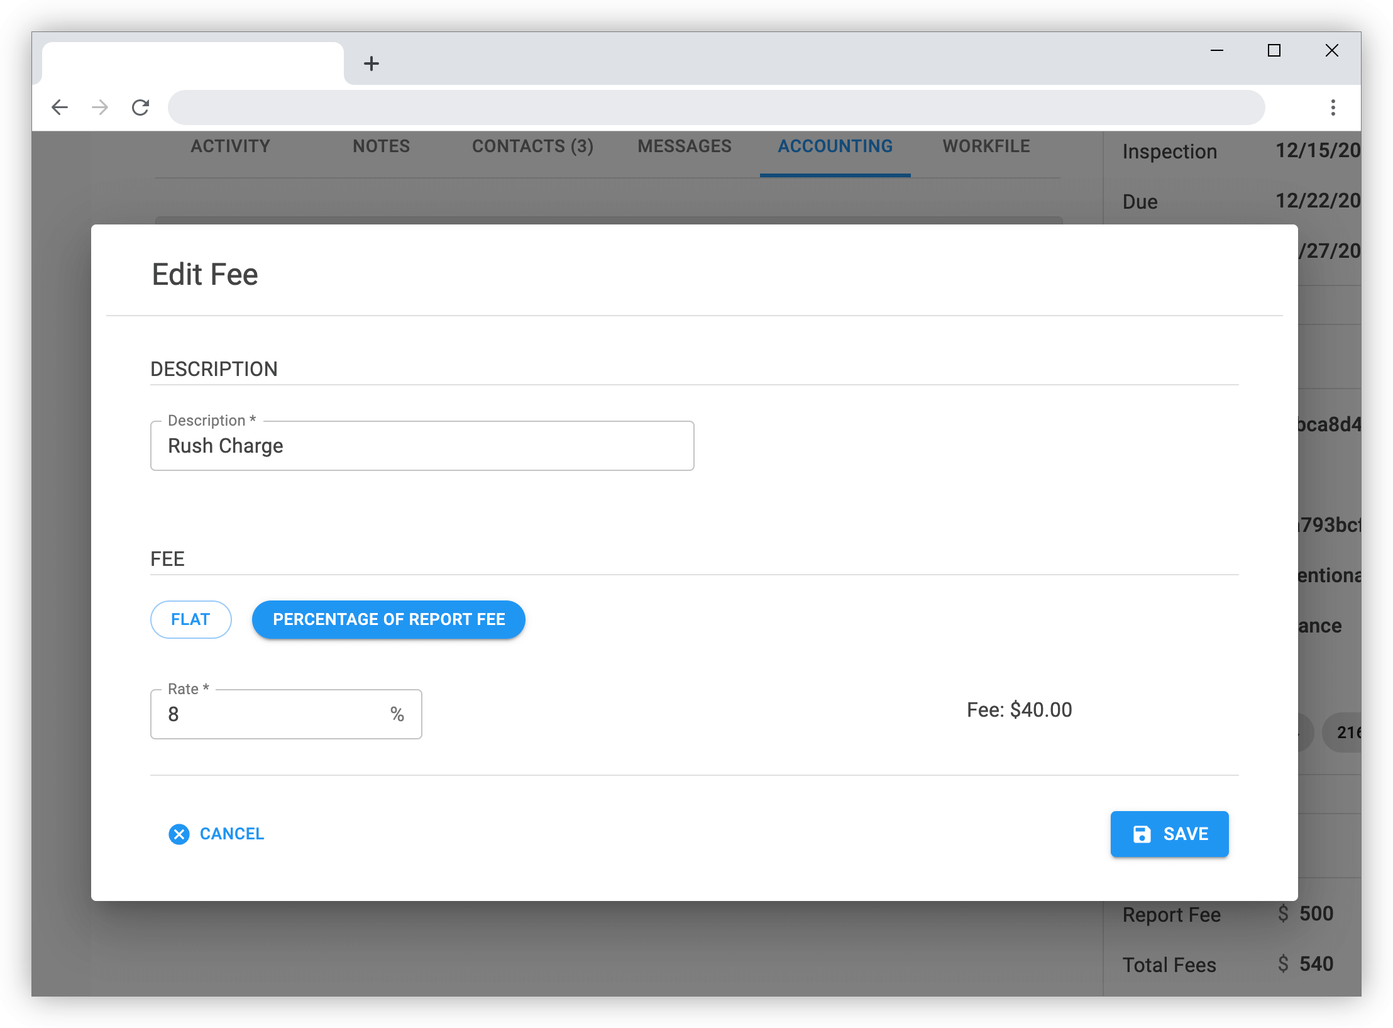Click the browser forward arrow
This screenshot has width=1393, height=1028.
(100, 107)
